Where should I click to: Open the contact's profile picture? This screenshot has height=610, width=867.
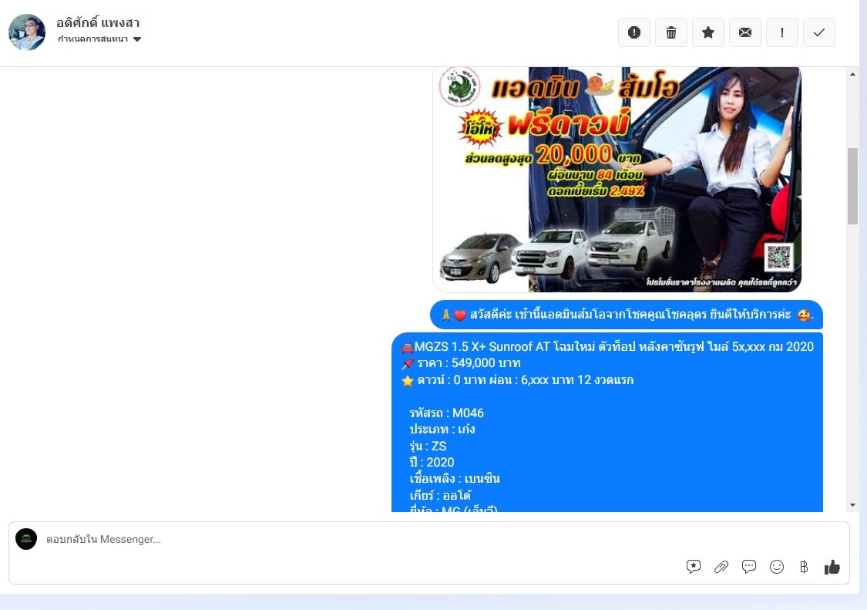pyautogui.click(x=27, y=32)
